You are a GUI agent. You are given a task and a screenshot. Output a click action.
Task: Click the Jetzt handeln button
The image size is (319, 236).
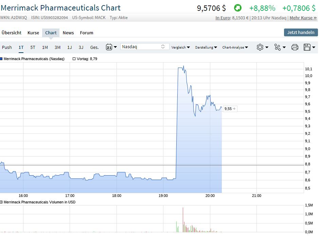301,33
